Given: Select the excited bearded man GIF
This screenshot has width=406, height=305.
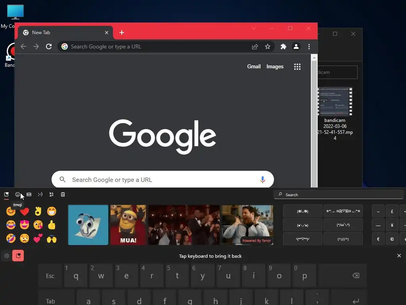Looking at the screenshot, I should (247, 225).
